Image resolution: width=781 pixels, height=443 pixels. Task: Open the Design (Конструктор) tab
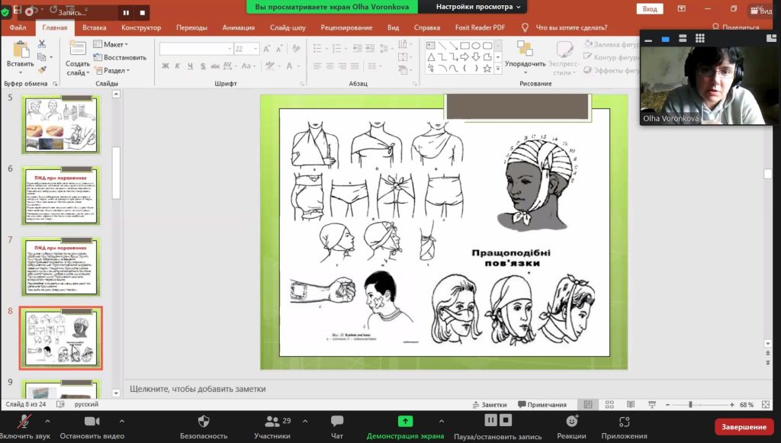pyautogui.click(x=141, y=27)
